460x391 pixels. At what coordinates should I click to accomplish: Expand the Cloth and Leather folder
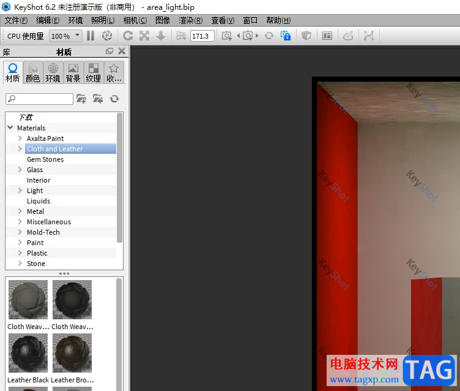point(20,149)
